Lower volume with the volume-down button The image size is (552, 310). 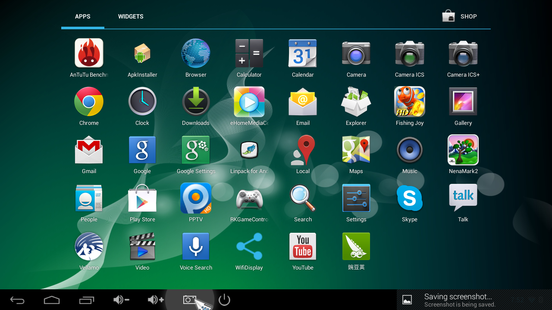tap(121, 300)
